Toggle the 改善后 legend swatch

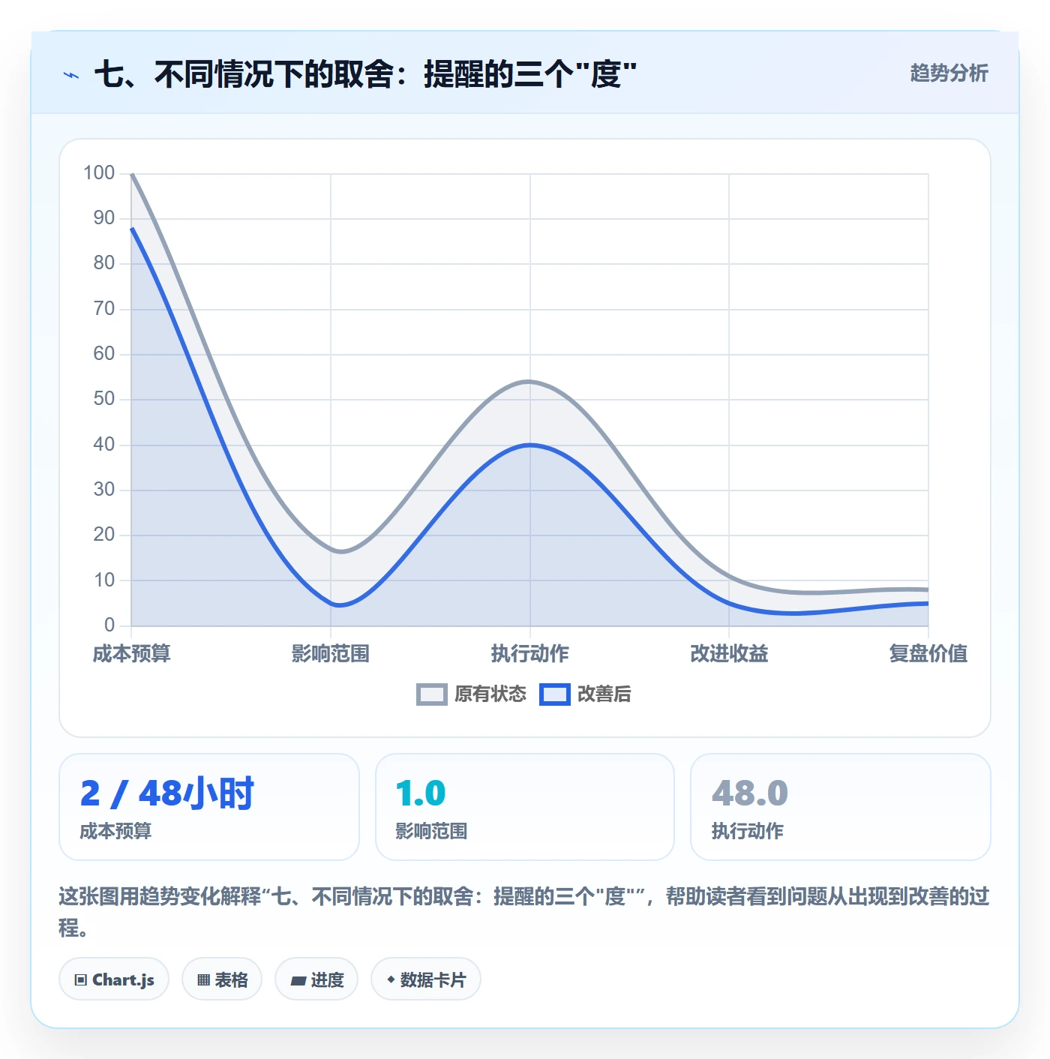coord(555,694)
